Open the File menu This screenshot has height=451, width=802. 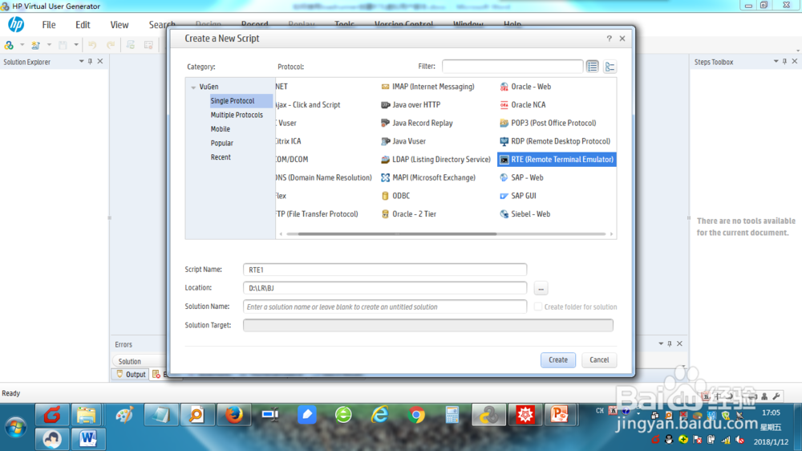pos(49,25)
